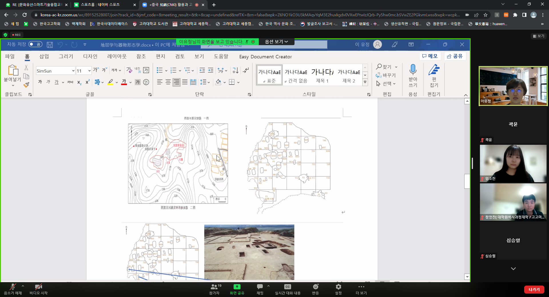Click the green screen share icon
This screenshot has width=549, height=297.
point(237,287)
